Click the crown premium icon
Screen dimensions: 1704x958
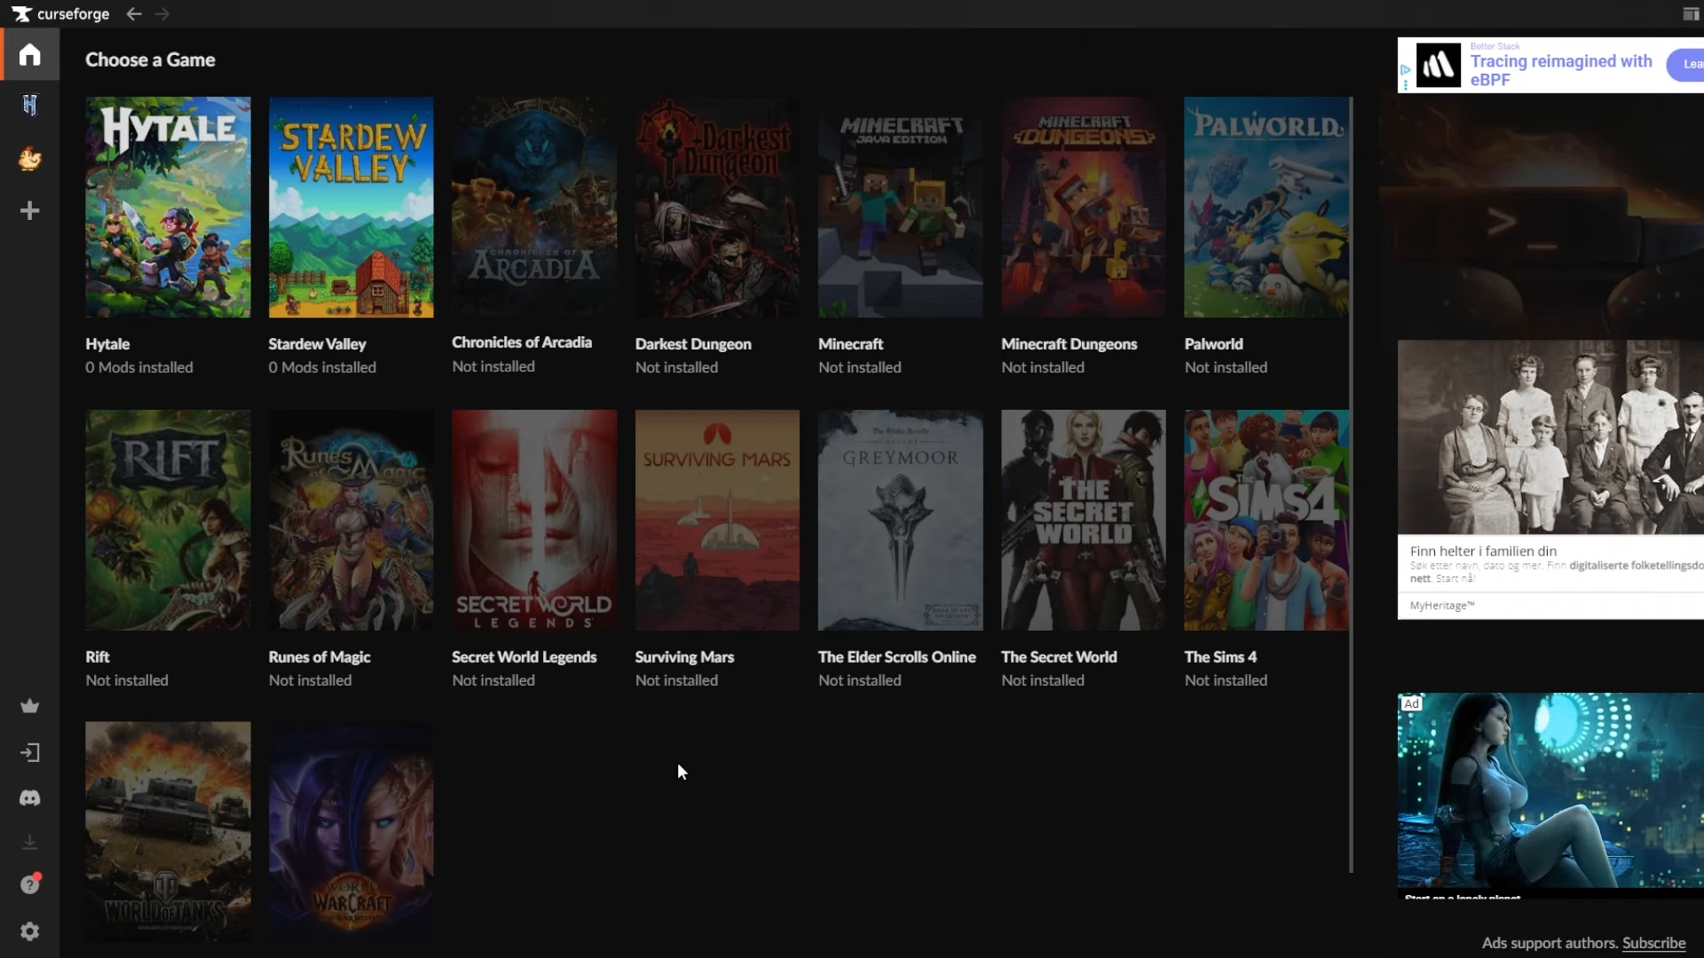click(29, 706)
